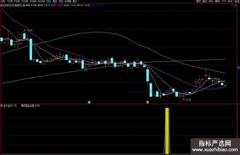Click the orange 预 marker icon

tap(147, 102)
